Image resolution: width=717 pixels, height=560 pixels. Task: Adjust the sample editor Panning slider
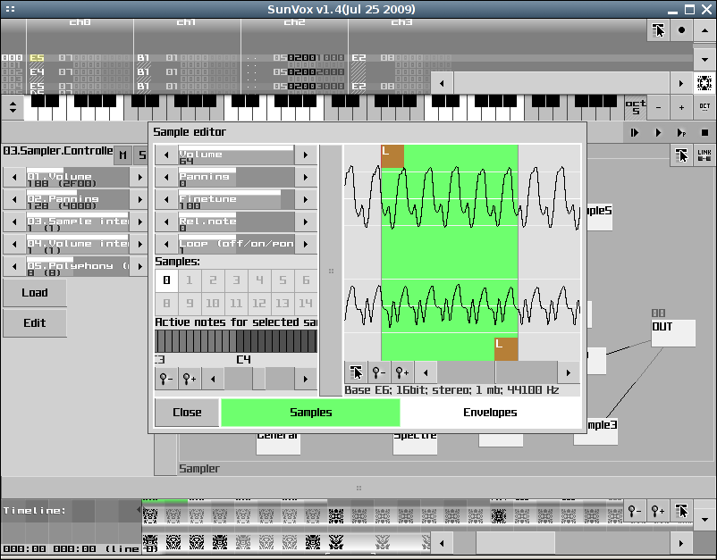coord(236,177)
